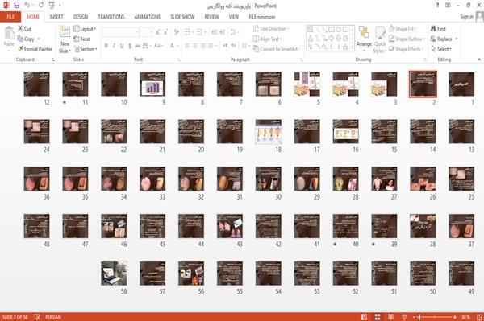Select slide 5 thumbnail
The width and height of the screenshot is (484, 321).
(307, 84)
